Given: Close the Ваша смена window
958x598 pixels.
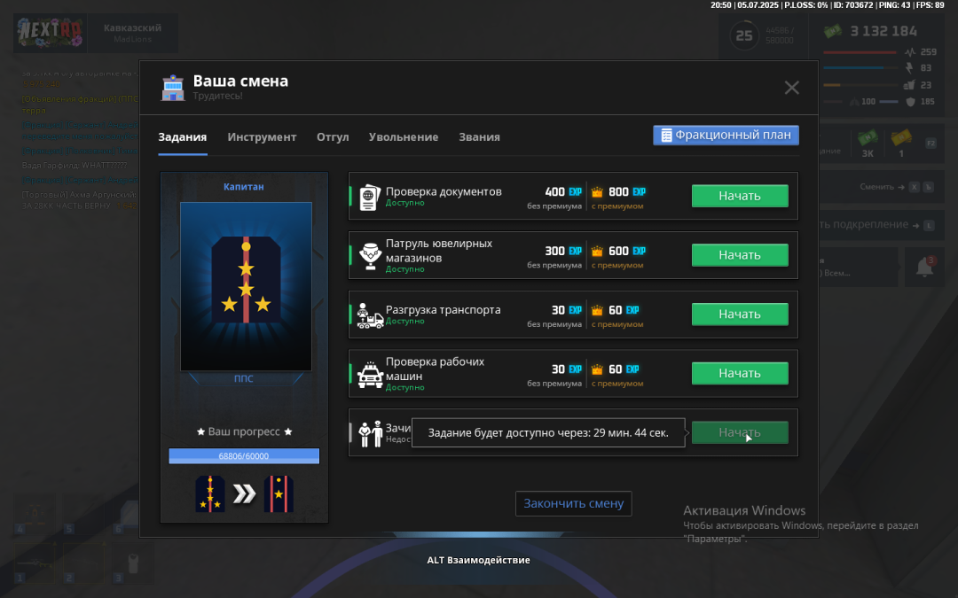Looking at the screenshot, I should 792,88.
